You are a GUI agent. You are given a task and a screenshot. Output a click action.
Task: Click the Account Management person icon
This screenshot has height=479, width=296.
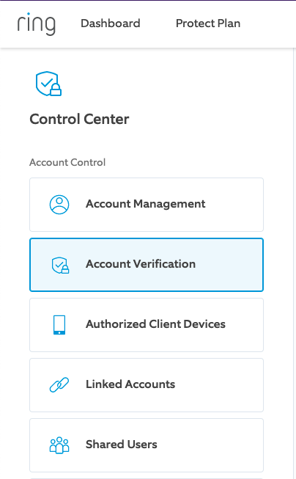coord(59,205)
